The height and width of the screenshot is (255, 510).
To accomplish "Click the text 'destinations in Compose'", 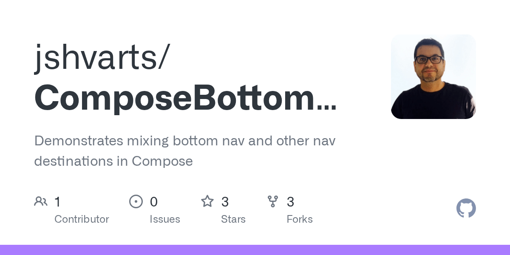I will pos(113,161).
